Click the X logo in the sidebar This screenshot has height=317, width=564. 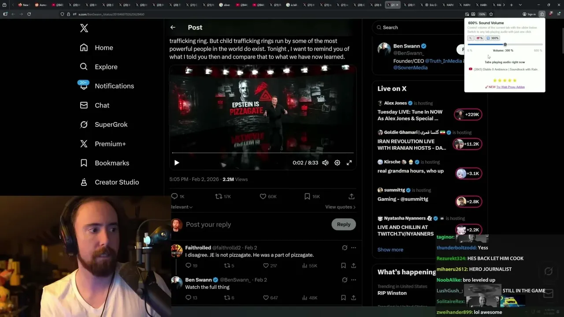coord(84,29)
